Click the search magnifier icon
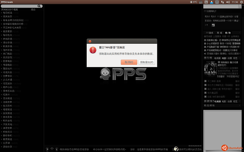 pos(39,6)
